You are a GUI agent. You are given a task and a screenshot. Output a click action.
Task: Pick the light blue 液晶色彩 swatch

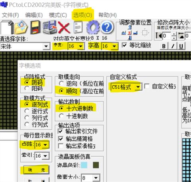click(x=84, y=165)
